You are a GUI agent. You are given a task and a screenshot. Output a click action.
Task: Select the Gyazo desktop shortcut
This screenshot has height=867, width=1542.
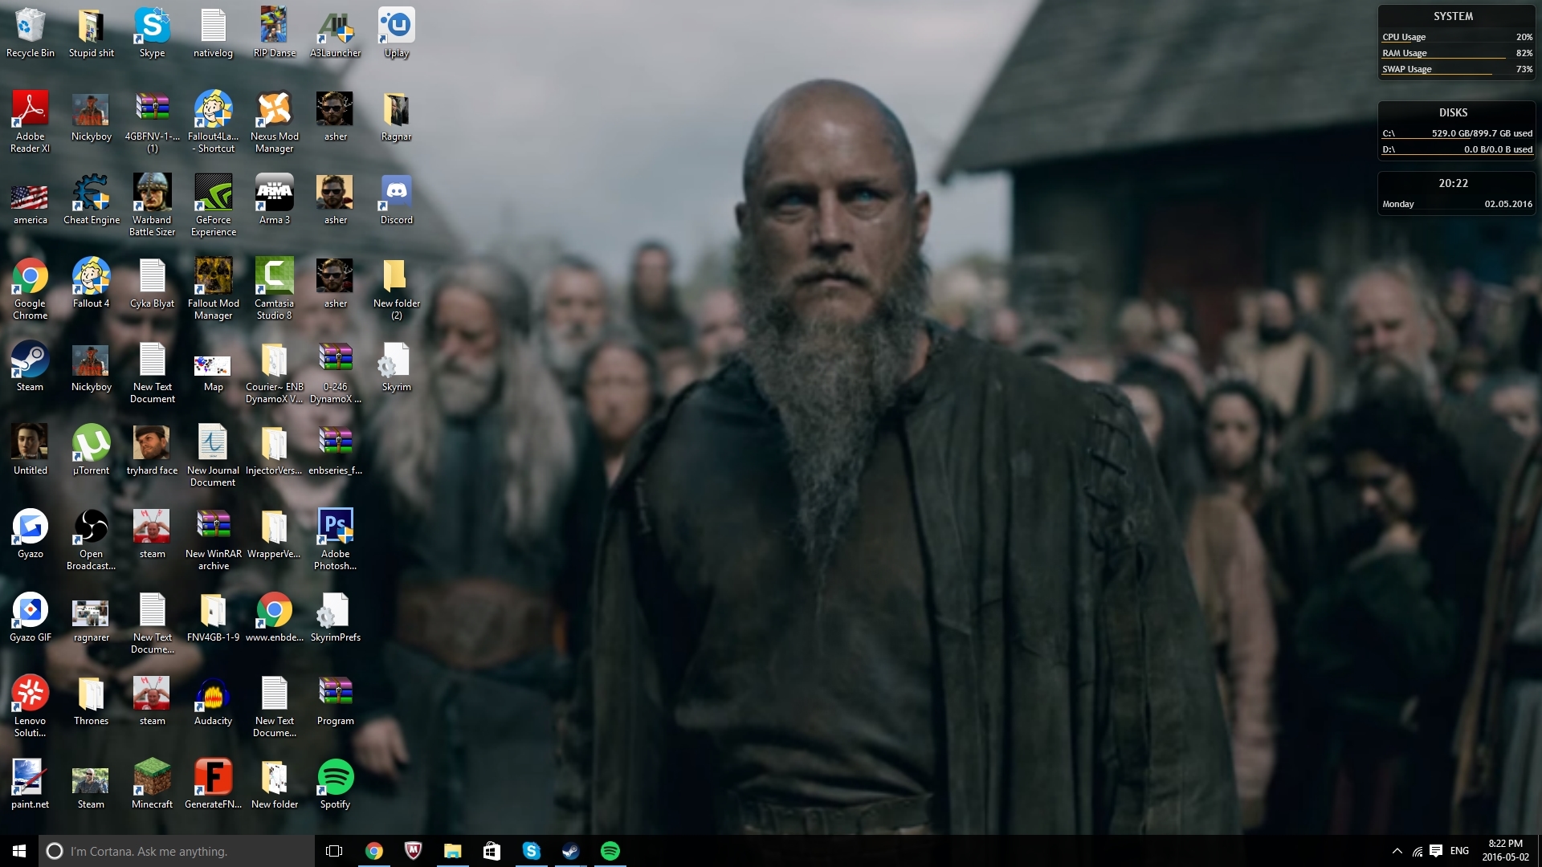click(30, 535)
